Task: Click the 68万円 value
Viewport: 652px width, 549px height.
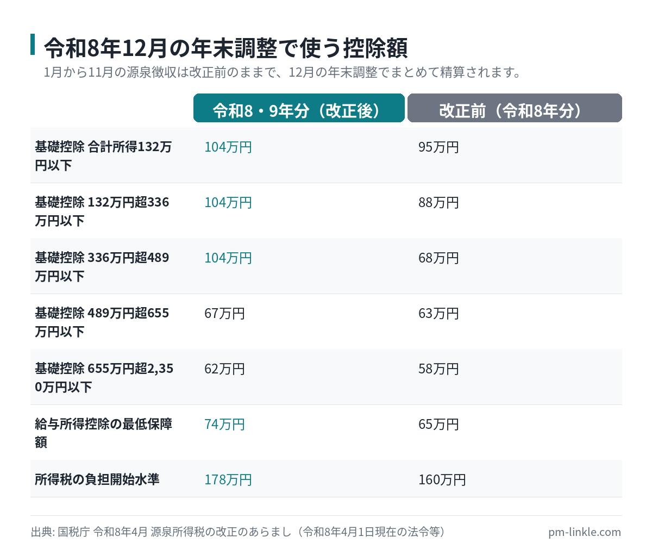Action: (439, 258)
